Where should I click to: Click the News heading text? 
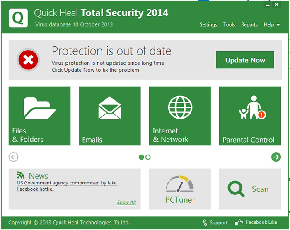coord(38,176)
